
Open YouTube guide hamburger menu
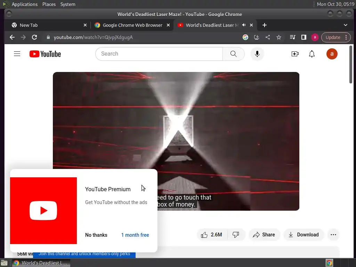coord(17,54)
